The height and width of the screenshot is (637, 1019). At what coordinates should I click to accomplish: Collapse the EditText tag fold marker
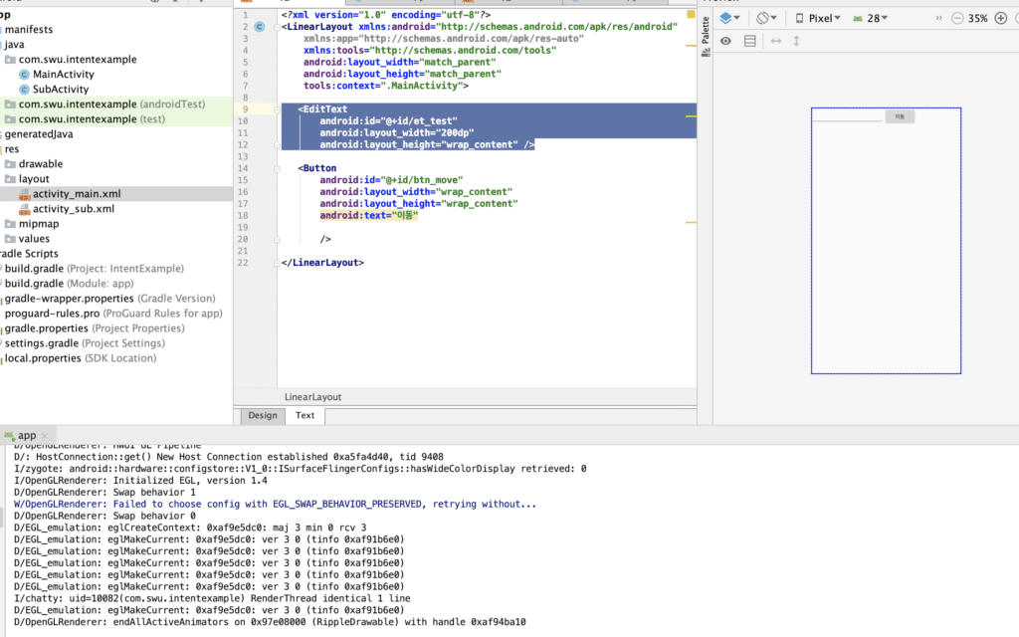click(x=277, y=109)
